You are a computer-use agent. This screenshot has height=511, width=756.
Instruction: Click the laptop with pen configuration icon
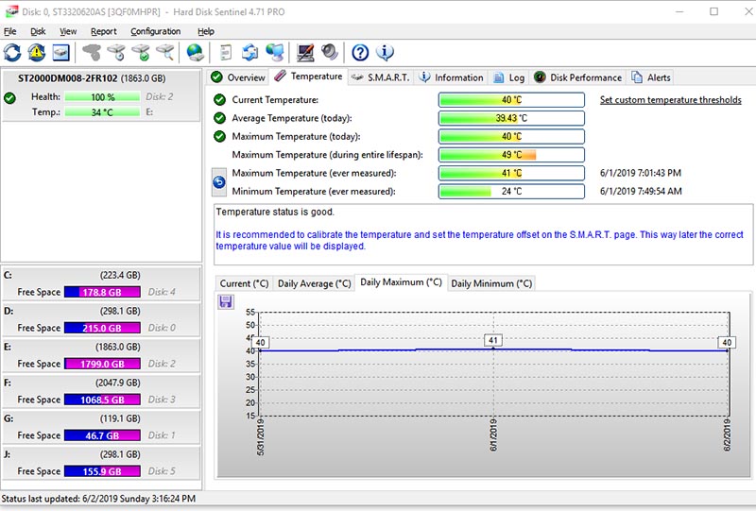(x=305, y=53)
